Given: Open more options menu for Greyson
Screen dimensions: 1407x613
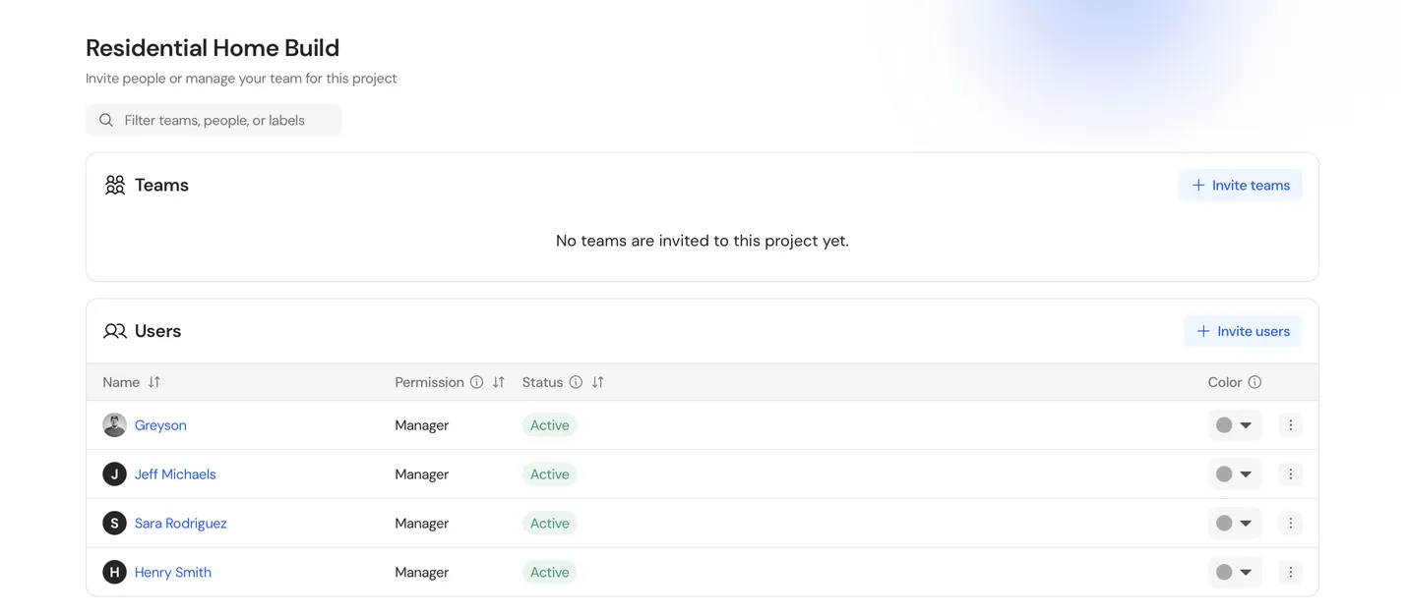Looking at the screenshot, I should [1290, 425].
